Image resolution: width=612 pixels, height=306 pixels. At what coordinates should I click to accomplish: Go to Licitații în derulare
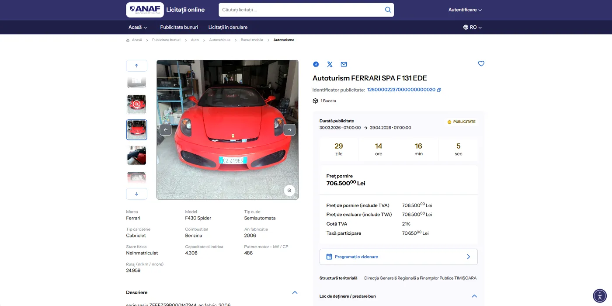click(228, 27)
